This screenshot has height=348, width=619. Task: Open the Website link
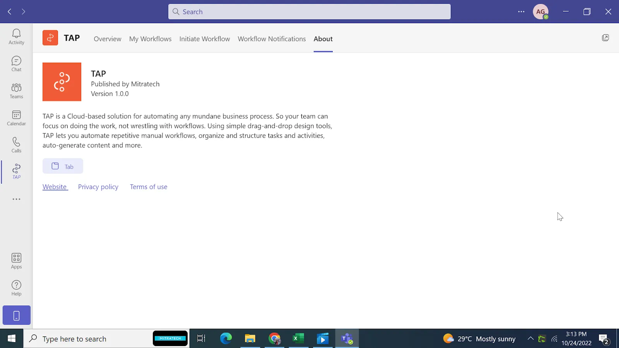pos(55,187)
